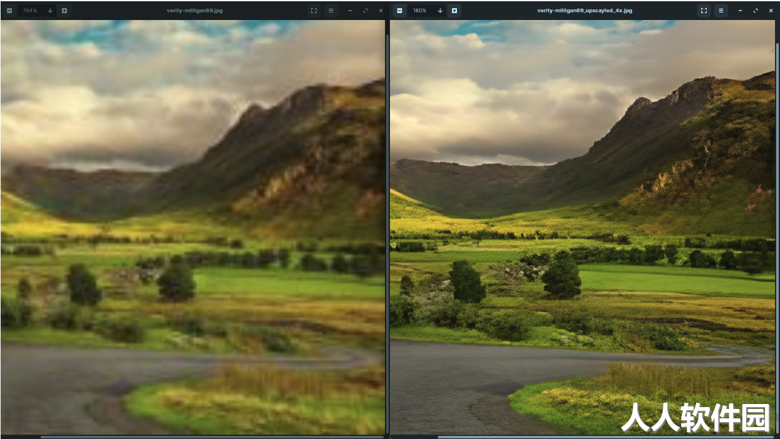Minimize the verity-milligan69.jpg window
The image size is (780, 439).
(350, 11)
